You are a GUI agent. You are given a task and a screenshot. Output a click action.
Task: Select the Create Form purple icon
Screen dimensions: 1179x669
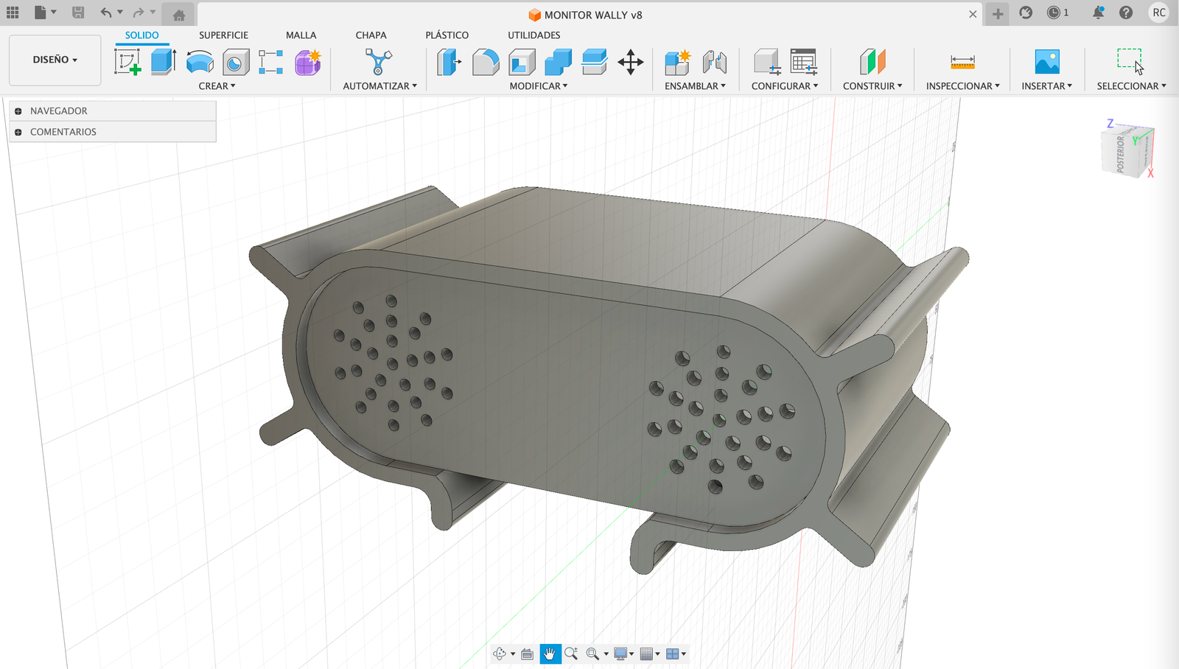click(308, 62)
